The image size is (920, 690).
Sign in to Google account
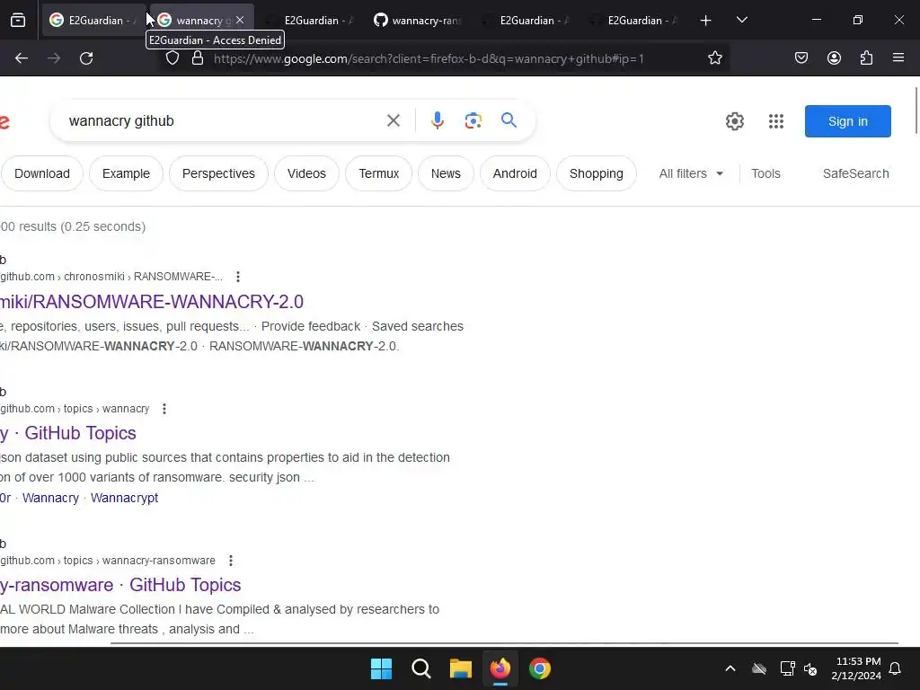tap(848, 121)
